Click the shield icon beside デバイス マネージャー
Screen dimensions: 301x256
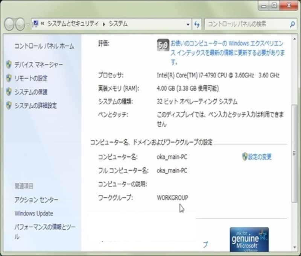tap(9, 65)
